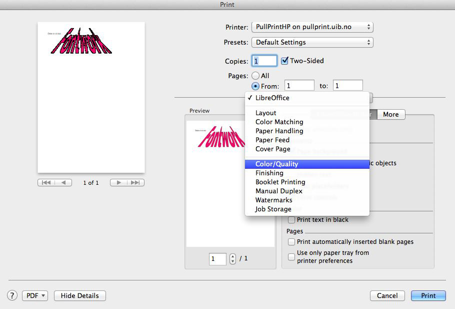Screen dimensions: 455x309
Task: Click the Help question mark button
Action: point(12,295)
